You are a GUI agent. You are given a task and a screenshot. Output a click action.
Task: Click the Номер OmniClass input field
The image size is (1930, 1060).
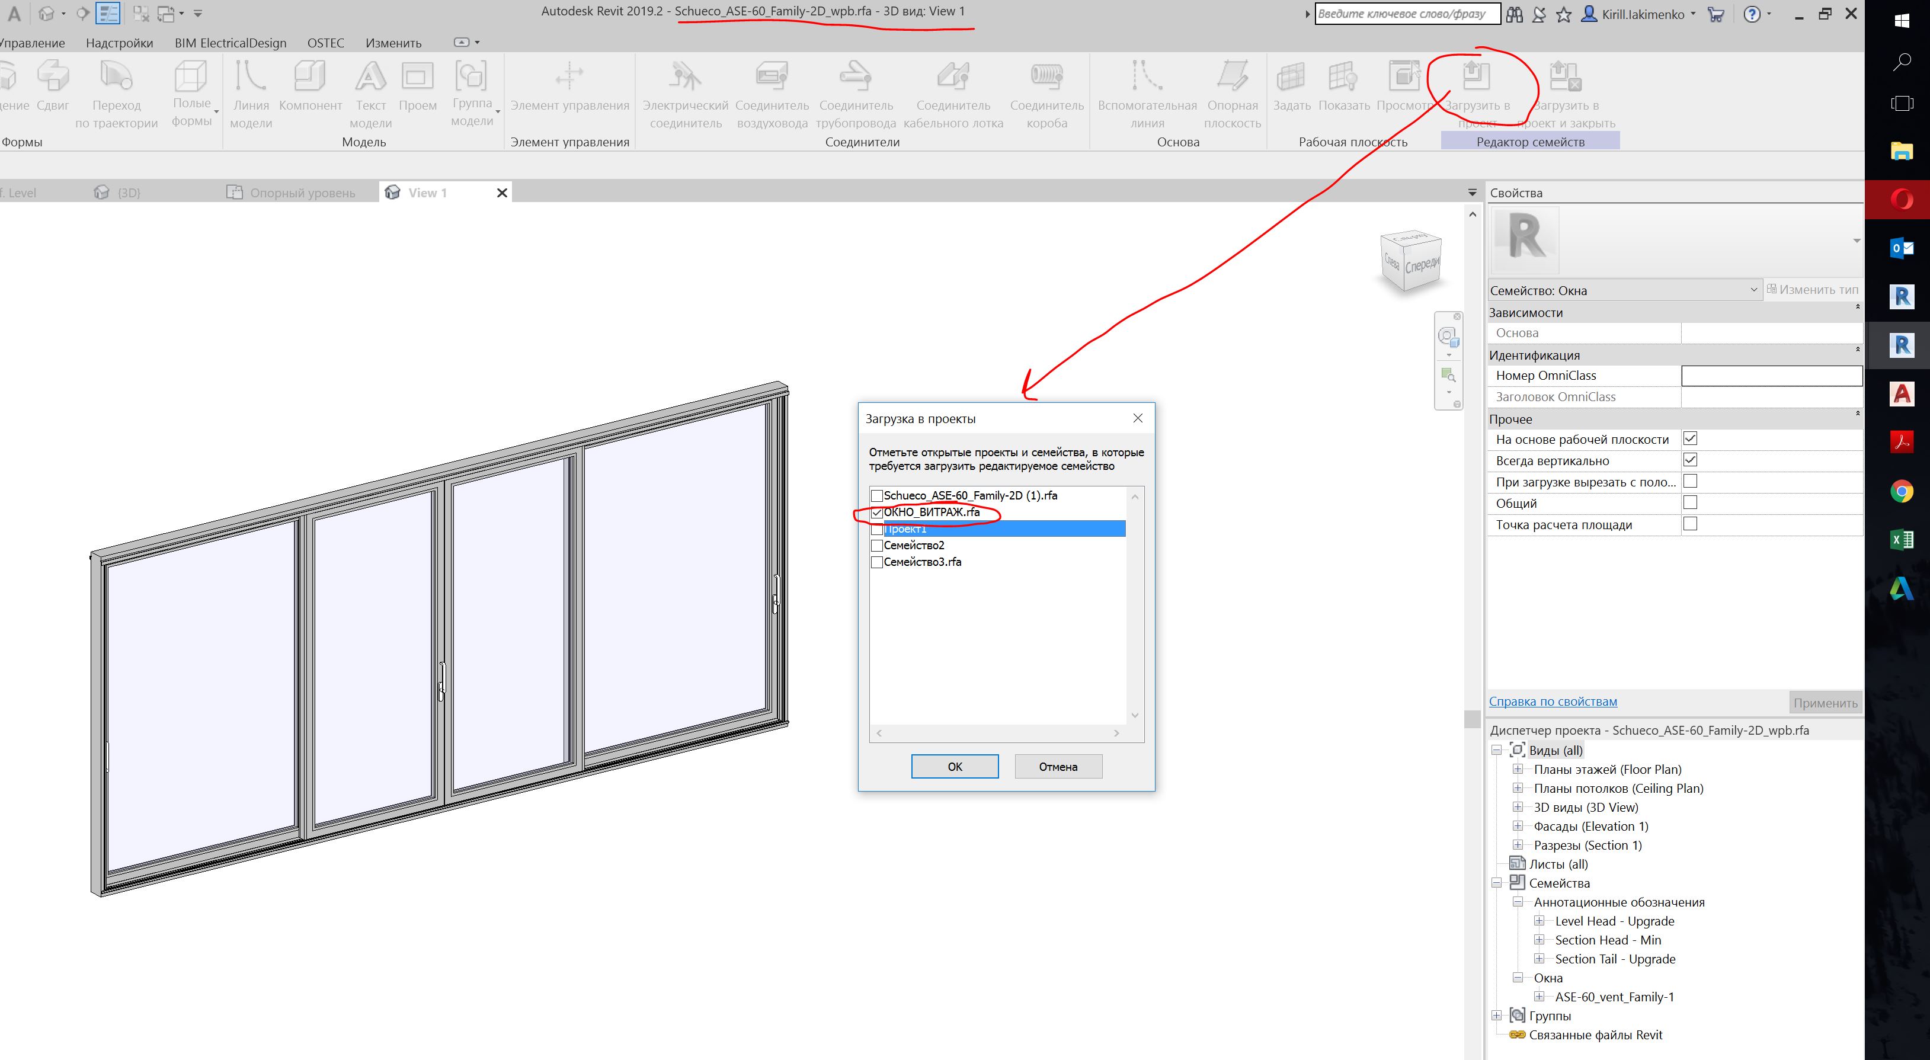click(x=1771, y=375)
